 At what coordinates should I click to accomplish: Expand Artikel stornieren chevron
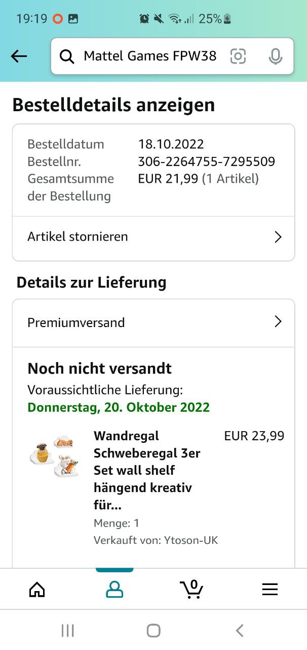[x=278, y=237]
